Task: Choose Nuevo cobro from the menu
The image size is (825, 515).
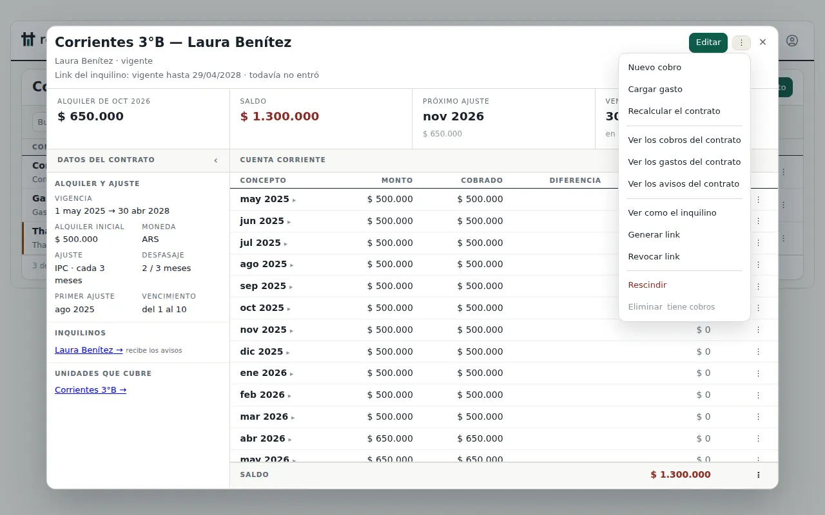Action: pyautogui.click(x=684, y=68)
